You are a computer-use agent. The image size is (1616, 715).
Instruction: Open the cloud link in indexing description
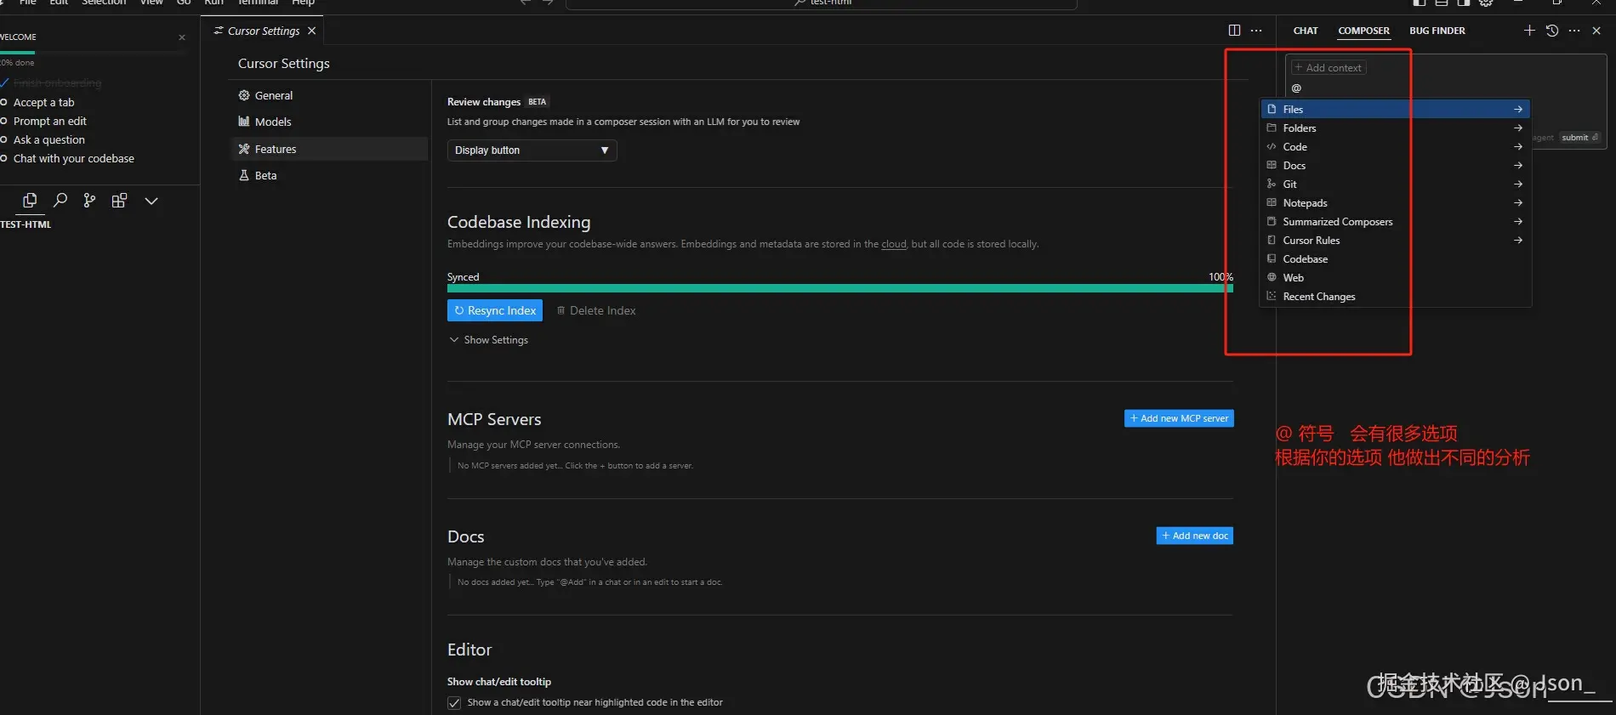(894, 244)
